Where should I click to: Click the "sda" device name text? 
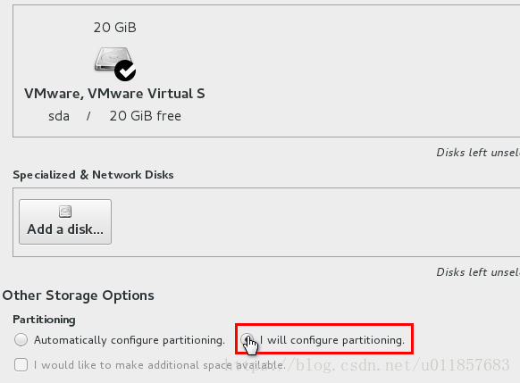59,116
